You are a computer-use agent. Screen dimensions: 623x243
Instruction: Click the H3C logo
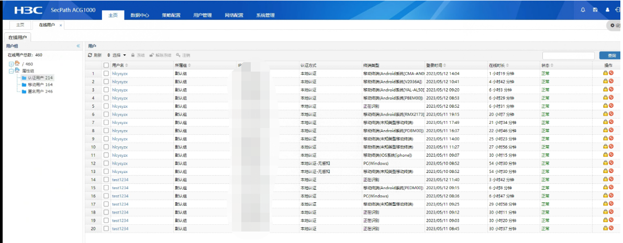[x=29, y=10]
